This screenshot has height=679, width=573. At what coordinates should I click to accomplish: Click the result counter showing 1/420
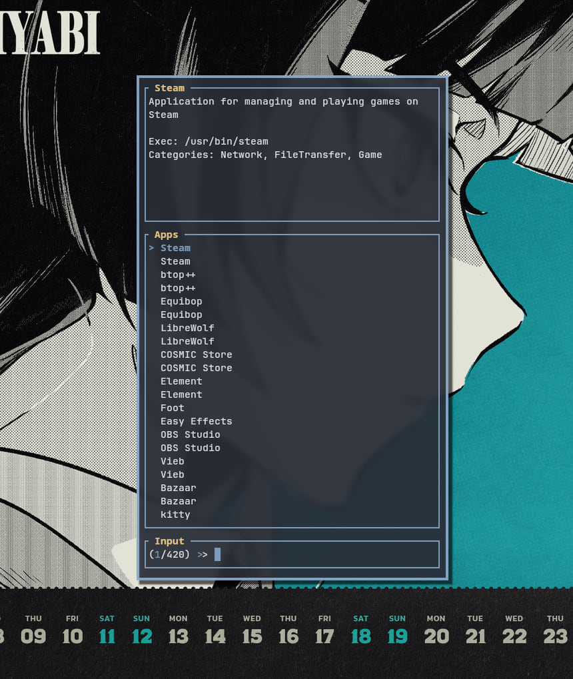point(169,554)
